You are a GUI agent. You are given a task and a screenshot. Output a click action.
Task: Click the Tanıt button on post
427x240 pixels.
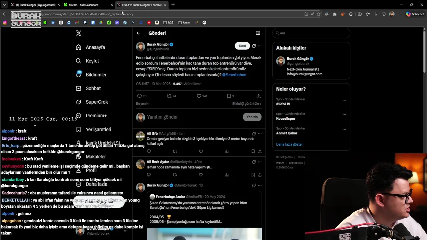[x=242, y=46]
